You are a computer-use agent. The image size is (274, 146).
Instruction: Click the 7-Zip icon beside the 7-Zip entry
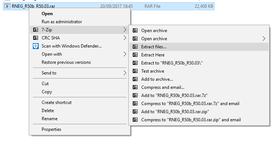[35, 30]
